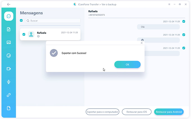Uncheck the checkbox for the Olá message

[184, 22]
